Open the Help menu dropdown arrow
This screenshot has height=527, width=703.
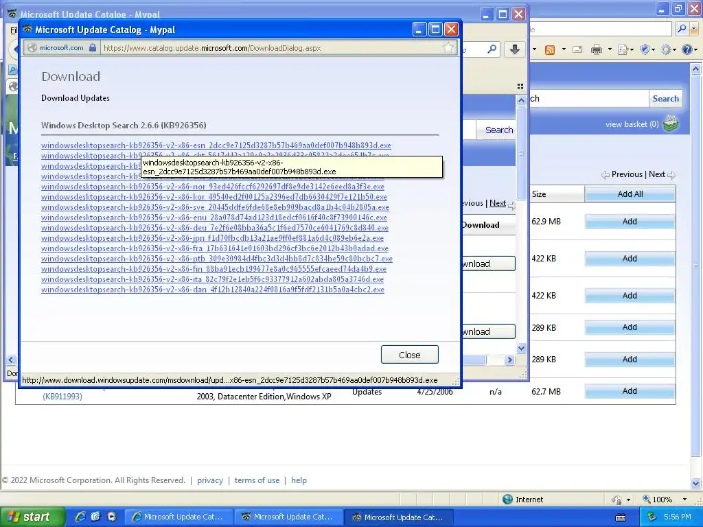pyautogui.click(x=695, y=49)
